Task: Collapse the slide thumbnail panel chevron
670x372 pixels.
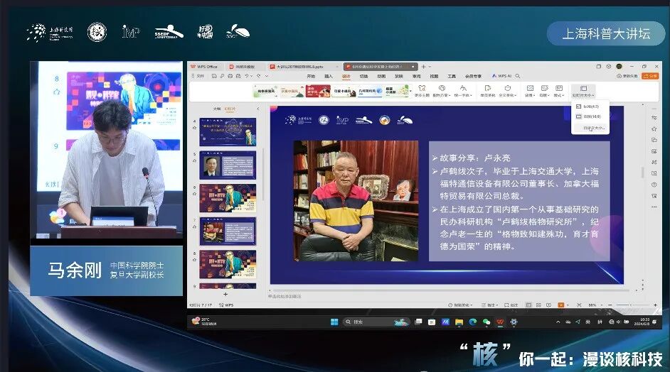Action: (x=257, y=109)
